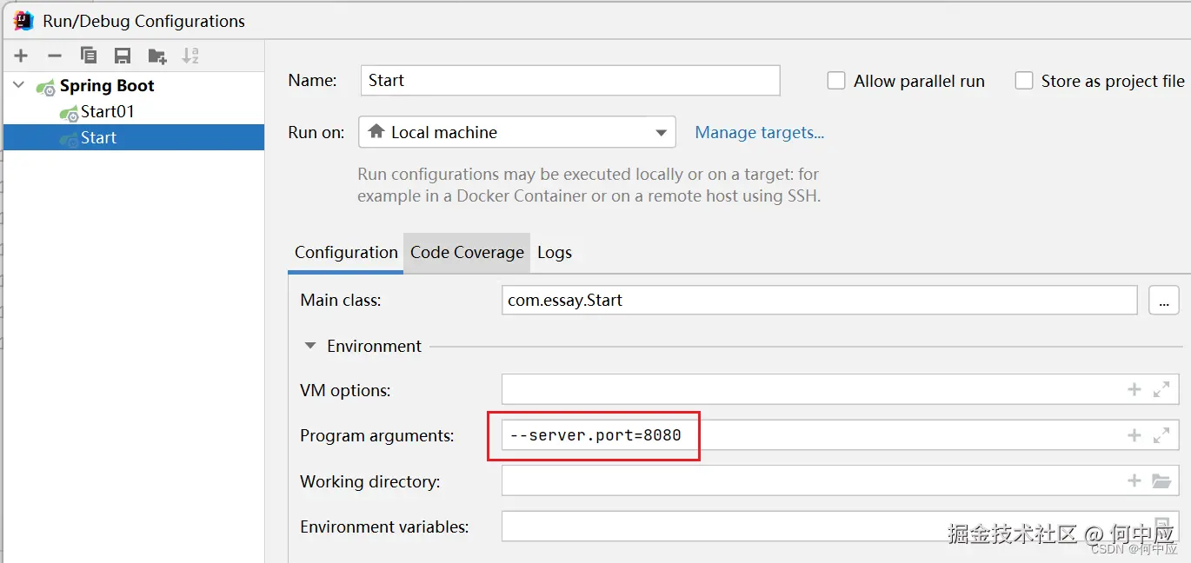Switch to the Code Coverage tab

pyautogui.click(x=467, y=253)
